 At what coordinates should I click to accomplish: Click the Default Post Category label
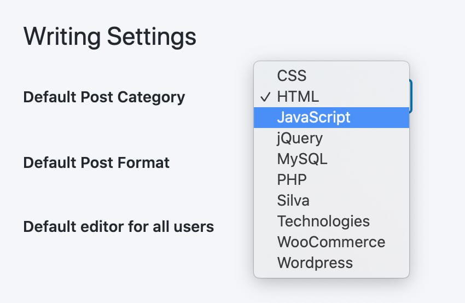(x=104, y=97)
